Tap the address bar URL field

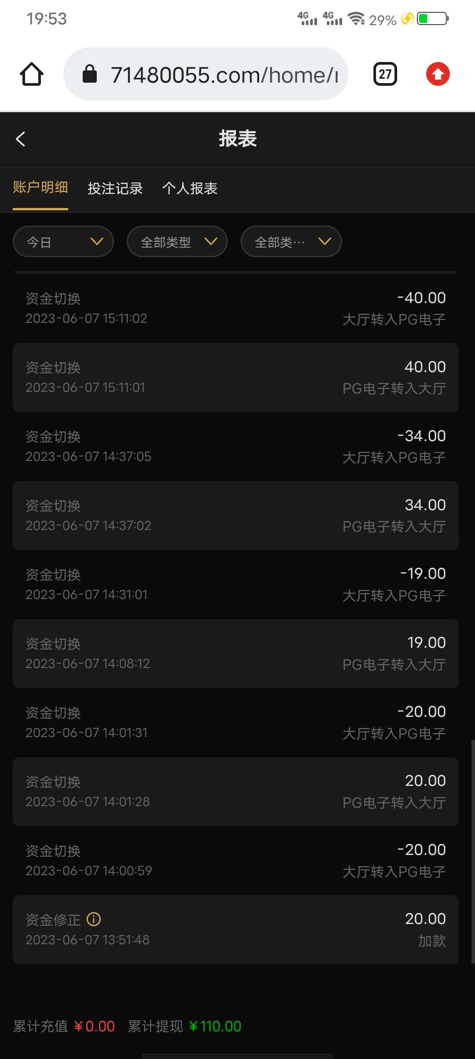[224, 75]
